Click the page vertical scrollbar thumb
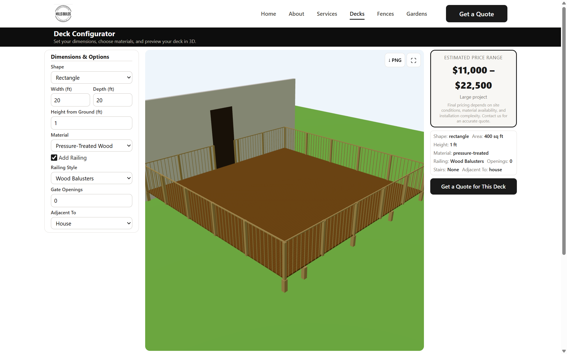Viewport: 567px width, 354px height. coord(564,131)
